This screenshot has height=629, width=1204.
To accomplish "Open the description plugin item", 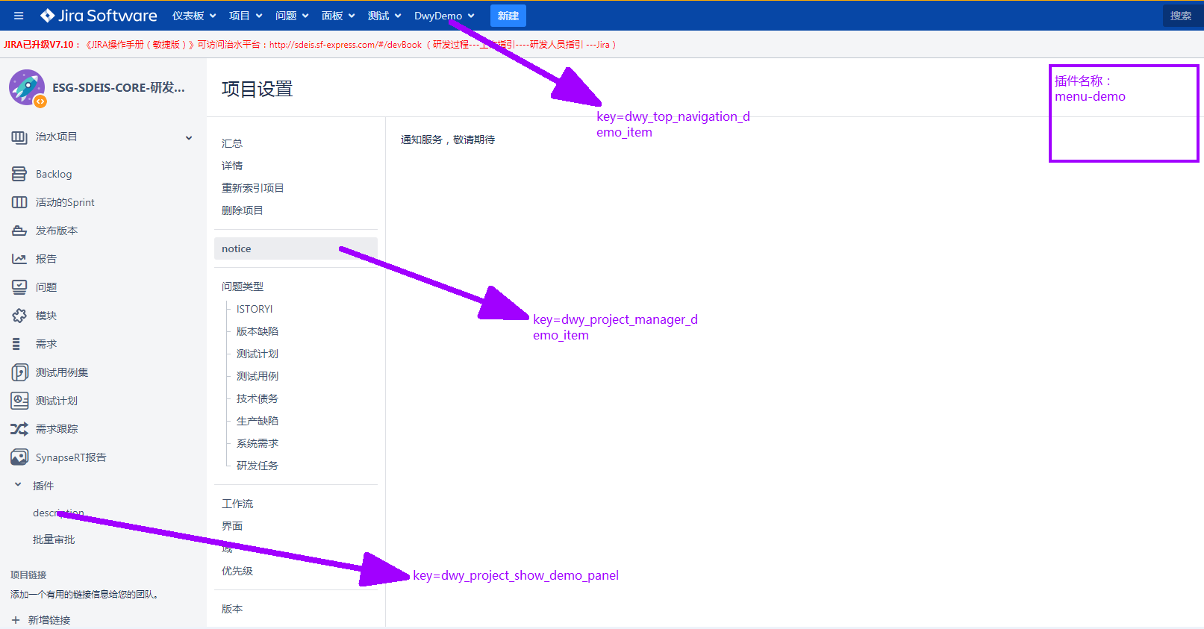I will (58, 513).
